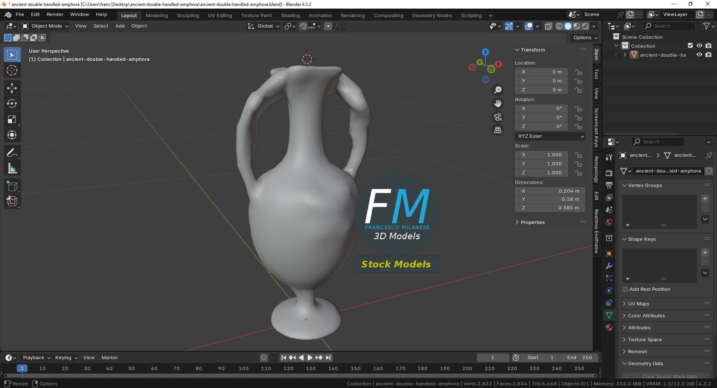Open the Render menu
The height and width of the screenshot is (388, 717).
pos(55,15)
